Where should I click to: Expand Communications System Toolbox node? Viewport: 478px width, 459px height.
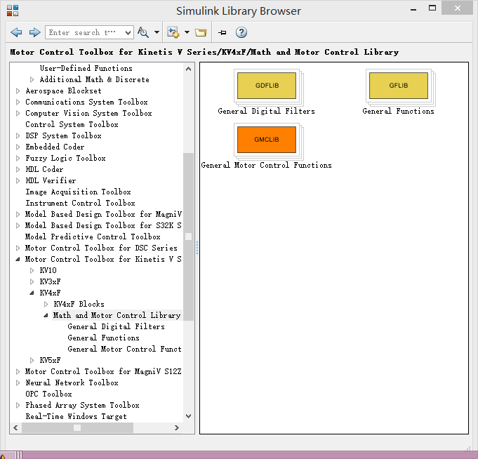point(18,102)
